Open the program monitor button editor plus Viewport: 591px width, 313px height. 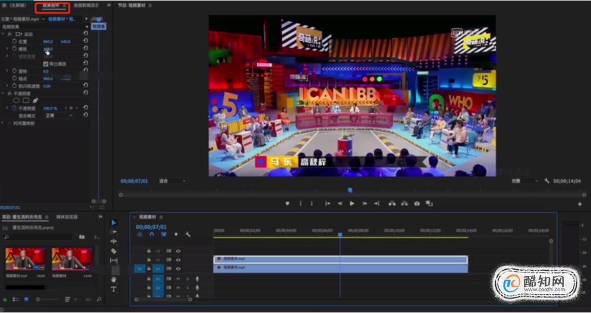point(580,204)
